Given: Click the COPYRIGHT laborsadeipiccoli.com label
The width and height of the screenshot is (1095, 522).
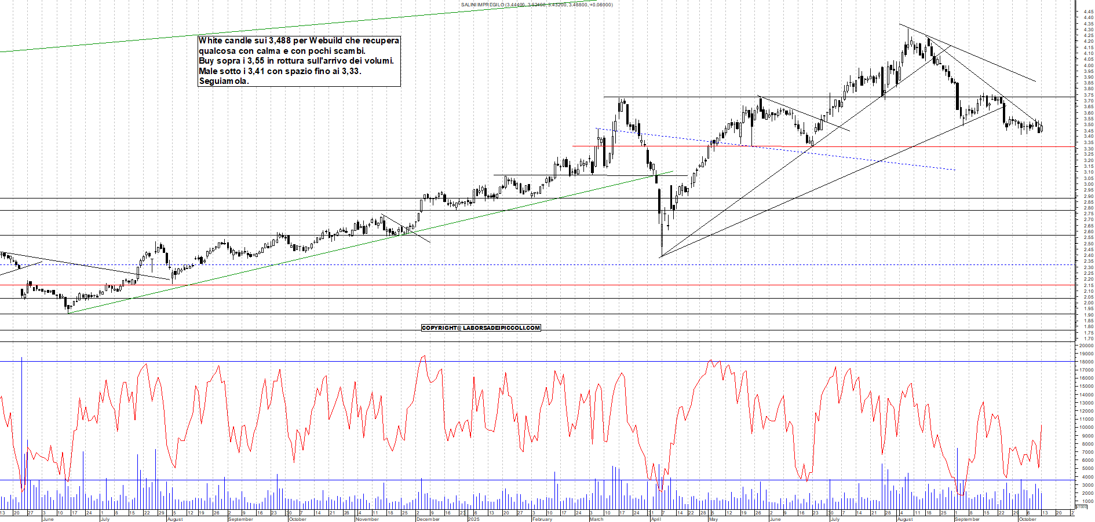Looking at the screenshot, I should pyautogui.click(x=481, y=328).
